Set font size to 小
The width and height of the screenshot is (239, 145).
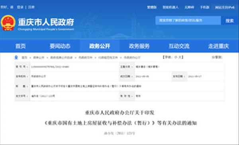coord(175,57)
